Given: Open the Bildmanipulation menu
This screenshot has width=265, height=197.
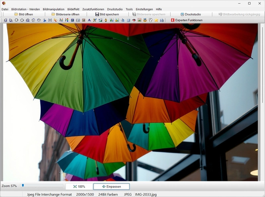Looking at the screenshot, I should click(53, 9).
